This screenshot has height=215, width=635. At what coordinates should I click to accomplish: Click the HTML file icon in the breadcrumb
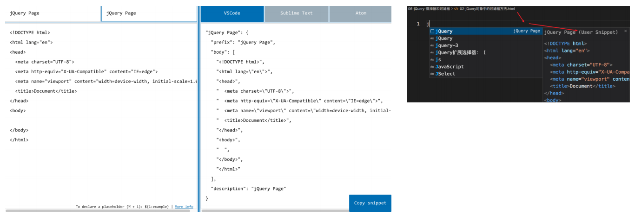click(456, 9)
